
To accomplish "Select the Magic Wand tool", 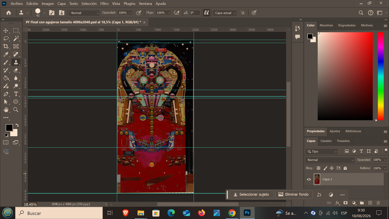I will [x=16, y=39].
